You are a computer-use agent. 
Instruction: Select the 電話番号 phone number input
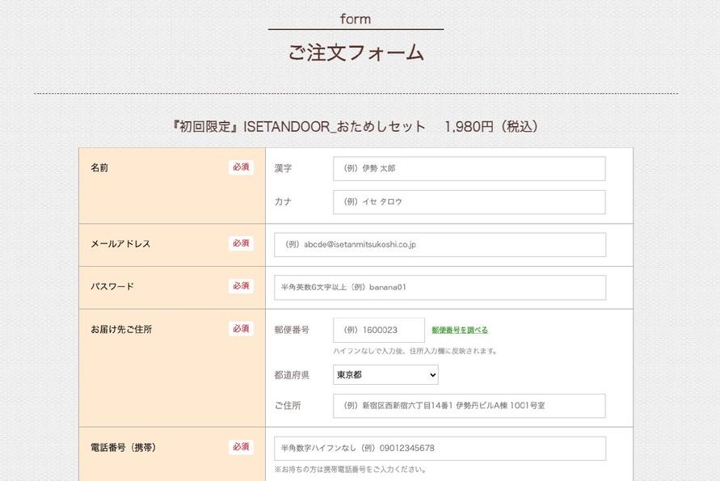(x=440, y=449)
